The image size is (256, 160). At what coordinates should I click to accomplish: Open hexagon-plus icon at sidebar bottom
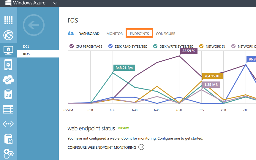click(x=9, y=153)
